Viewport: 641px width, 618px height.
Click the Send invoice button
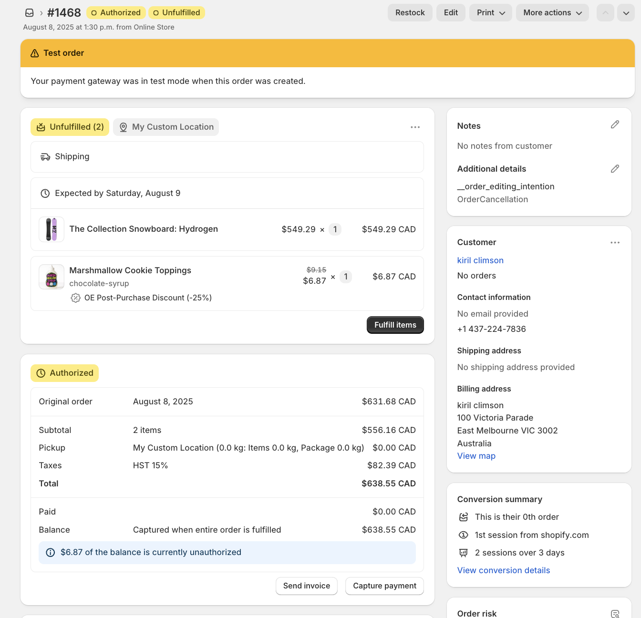click(x=306, y=586)
